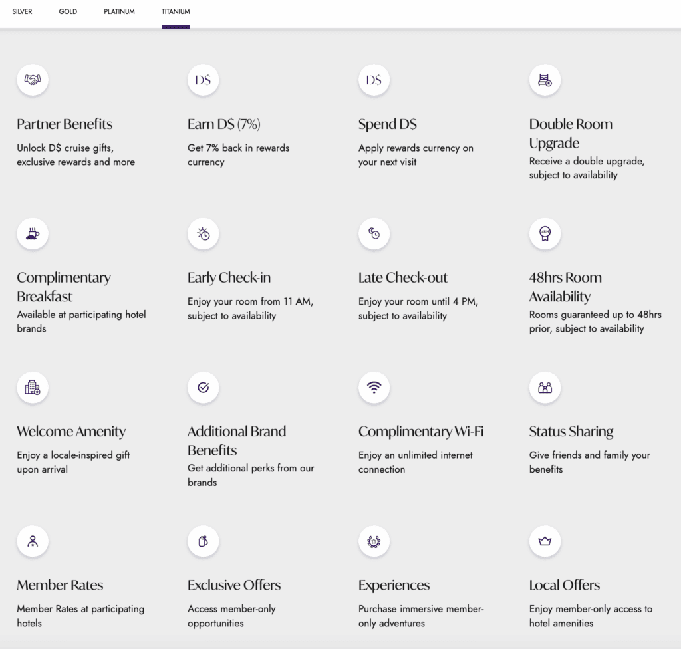Click the Complimentary Breakfast coffee cup icon
This screenshot has width=681, height=649.
point(33,233)
